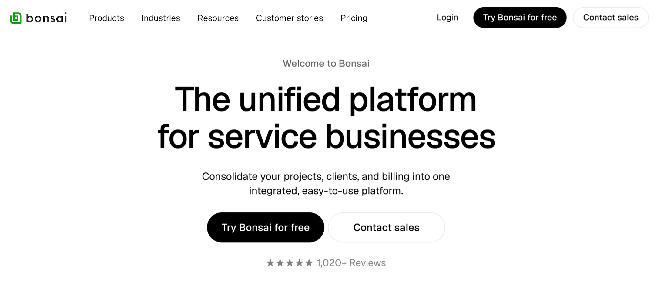Click the fifth star in the rating
Screen dimensions: 667x284
309,263
